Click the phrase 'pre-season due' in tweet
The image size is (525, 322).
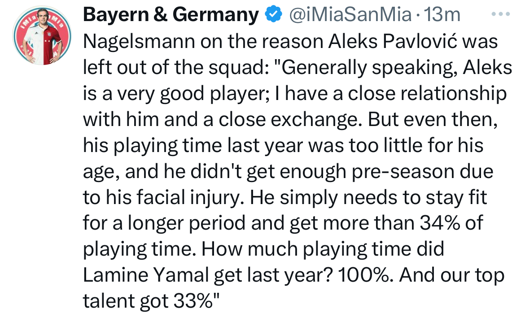422,171
